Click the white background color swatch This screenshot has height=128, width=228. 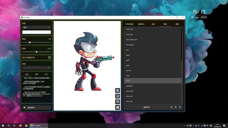pyautogui.click(x=36, y=32)
